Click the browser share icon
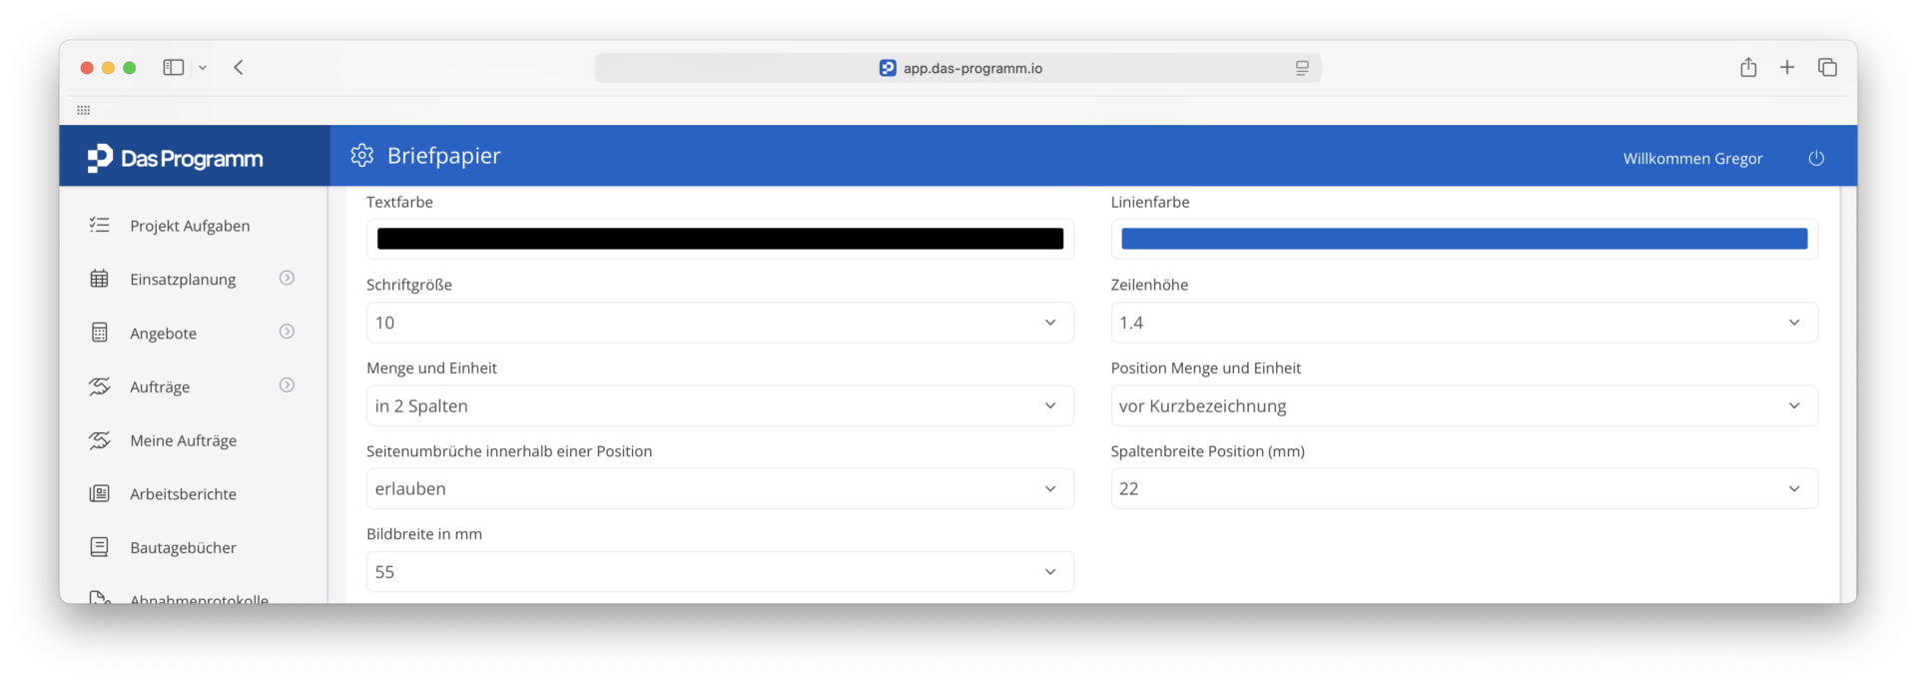Viewport: 1917px width, 682px height. 1748,67
